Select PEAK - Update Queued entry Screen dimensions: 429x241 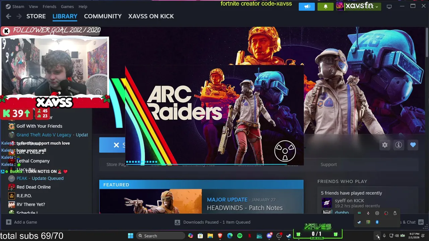(x=40, y=178)
